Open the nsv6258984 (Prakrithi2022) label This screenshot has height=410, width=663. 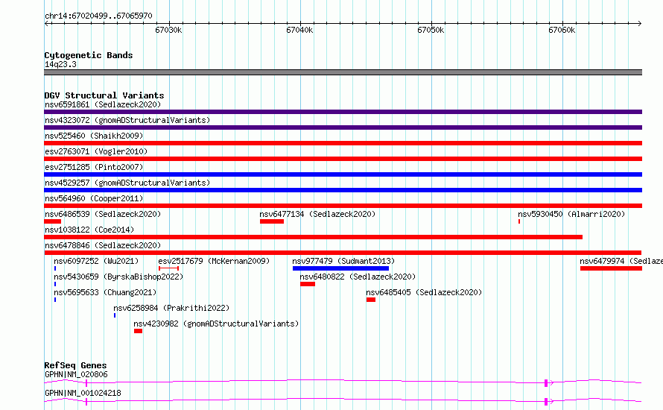[x=171, y=308]
